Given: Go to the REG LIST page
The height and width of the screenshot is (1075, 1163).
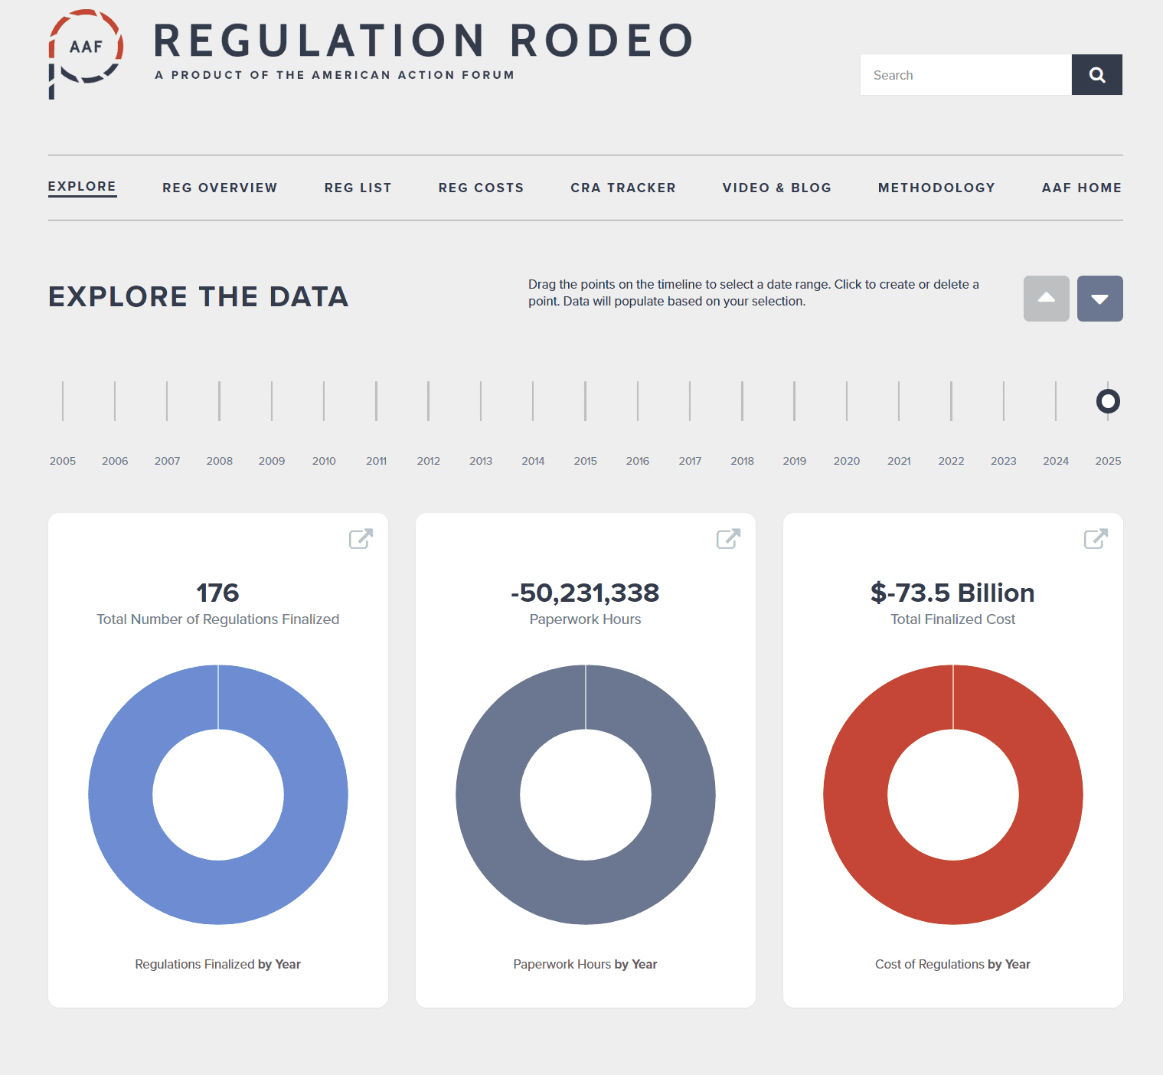Looking at the screenshot, I should (x=358, y=188).
